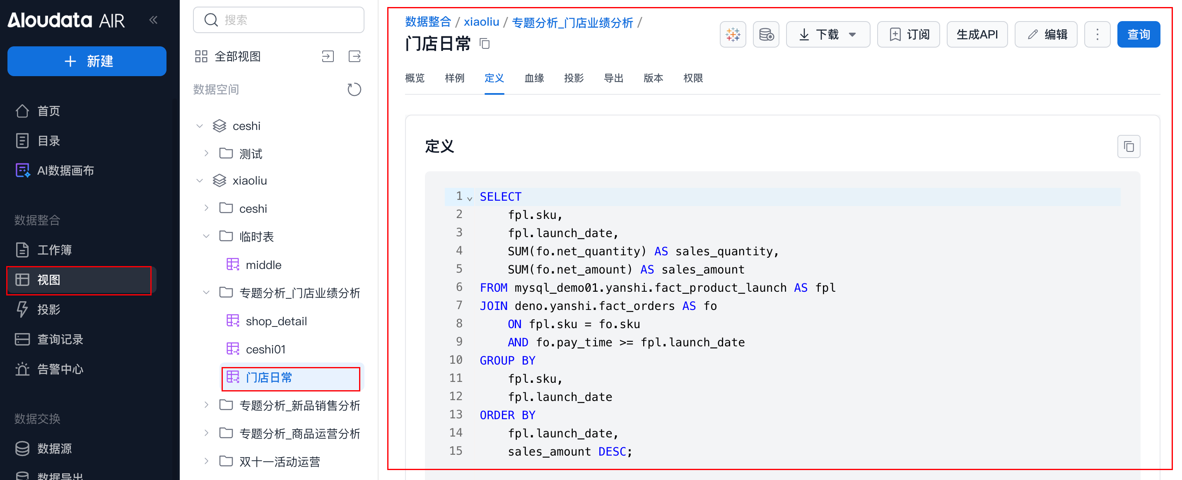The height and width of the screenshot is (480, 1182).
Task: Open the three-dot more options menu
Action: [1097, 34]
